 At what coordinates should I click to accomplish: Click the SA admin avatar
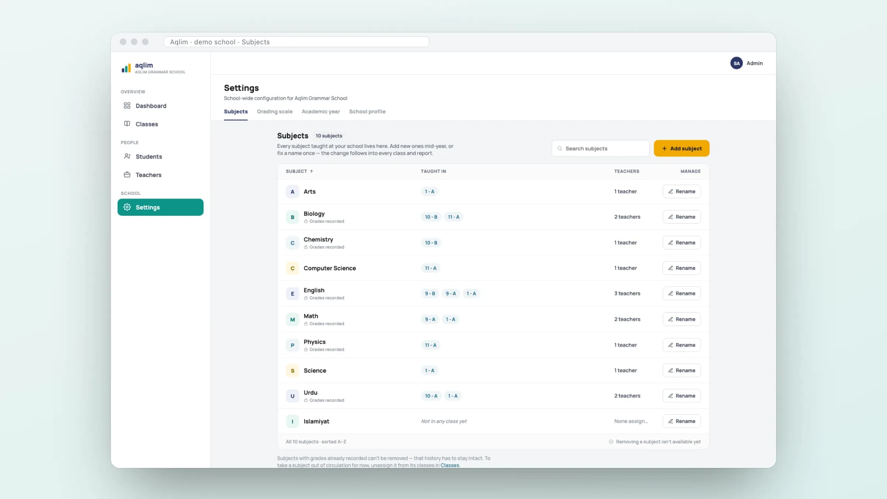coord(736,63)
